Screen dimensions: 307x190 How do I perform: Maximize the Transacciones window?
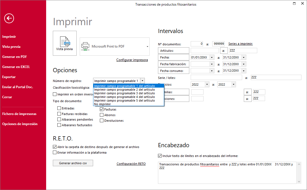[294, 4]
